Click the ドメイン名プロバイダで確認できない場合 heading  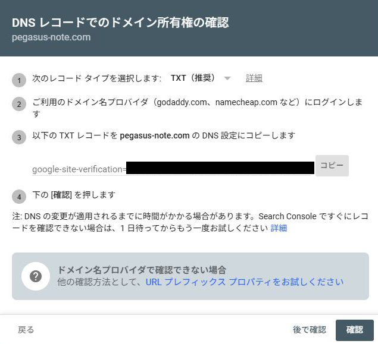[x=142, y=270]
